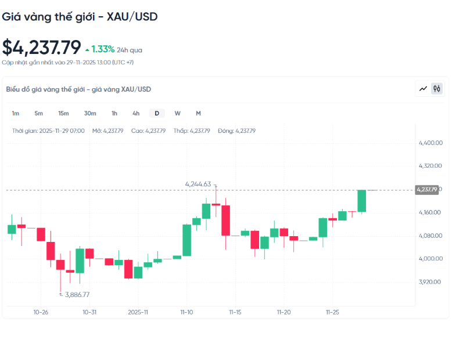Screen dimensions: 452x351
Task: Click the 11-25 date axis label
Action: tap(332, 312)
